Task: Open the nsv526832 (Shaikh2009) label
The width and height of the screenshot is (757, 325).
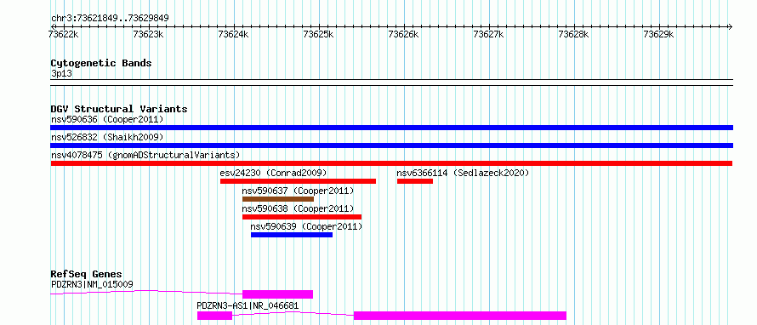Action: coord(107,137)
